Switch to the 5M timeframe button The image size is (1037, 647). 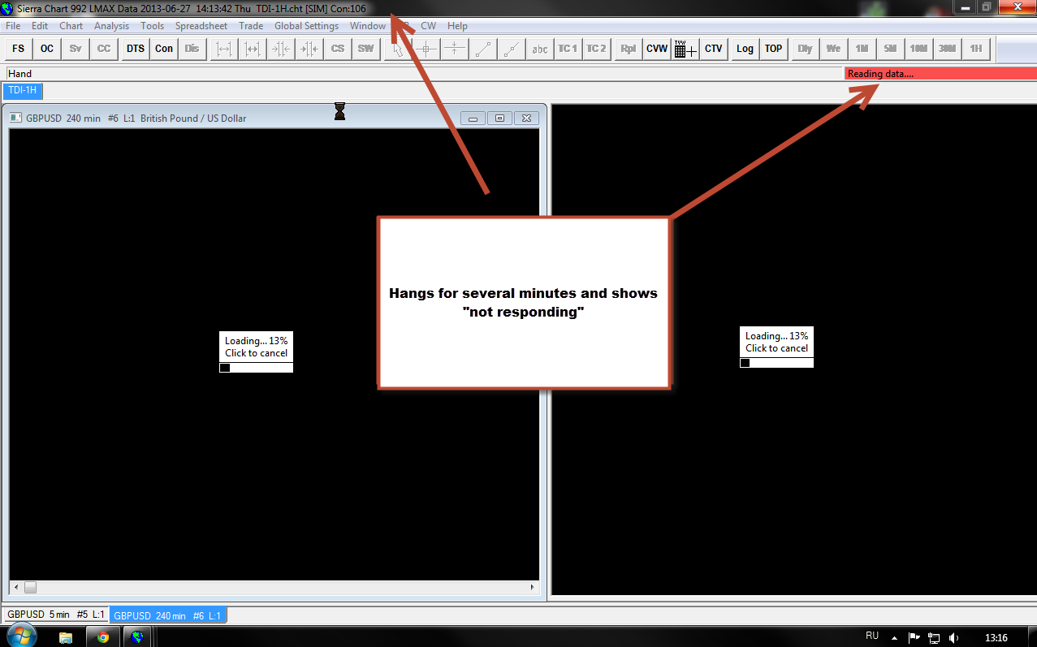(890, 49)
